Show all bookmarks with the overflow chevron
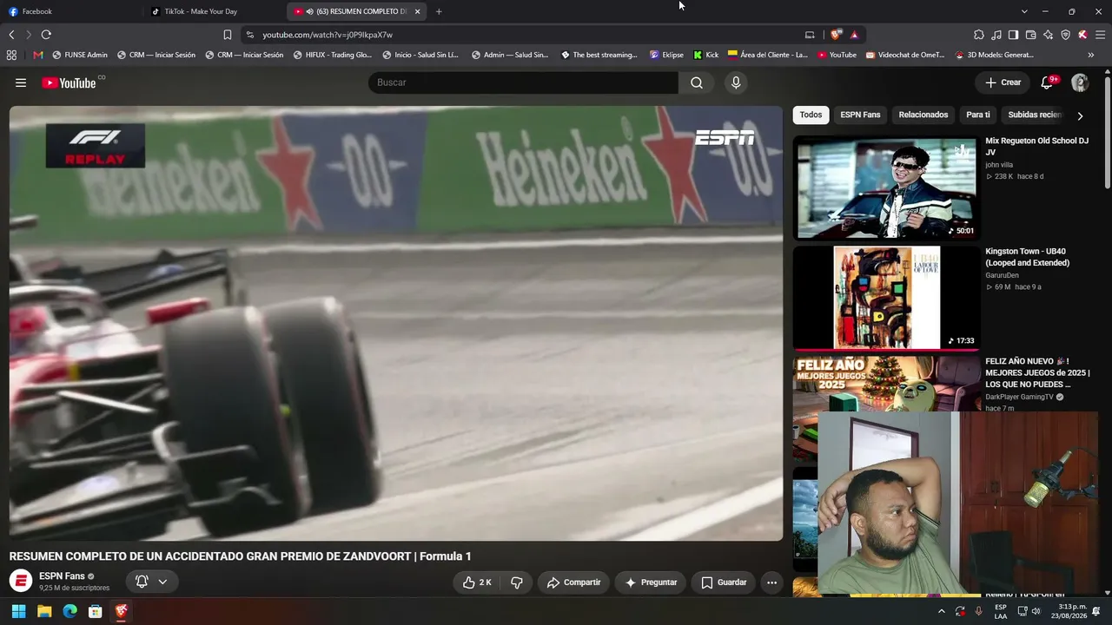1112x625 pixels. click(1091, 55)
